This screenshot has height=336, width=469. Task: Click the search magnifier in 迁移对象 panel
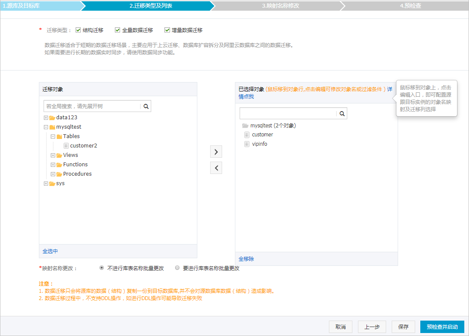coord(146,106)
